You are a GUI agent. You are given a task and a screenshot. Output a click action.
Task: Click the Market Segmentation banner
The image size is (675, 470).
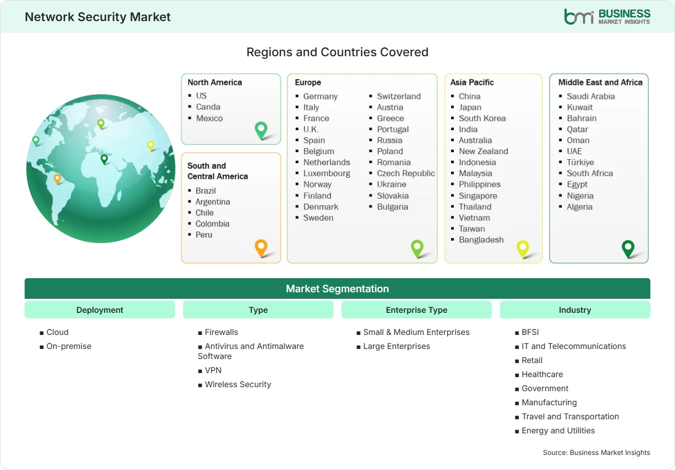tap(338, 289)
